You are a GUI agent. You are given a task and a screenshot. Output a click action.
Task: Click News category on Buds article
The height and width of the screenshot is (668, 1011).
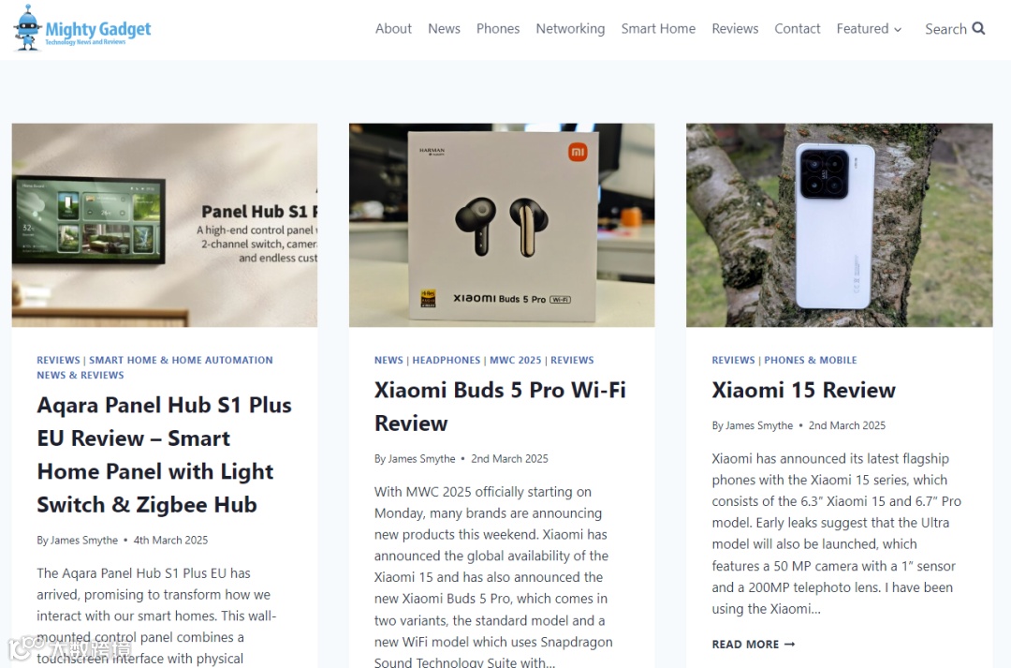point(388,360)
